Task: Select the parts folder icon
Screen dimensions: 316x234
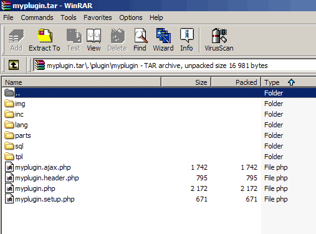Action: tap(9, 135)
